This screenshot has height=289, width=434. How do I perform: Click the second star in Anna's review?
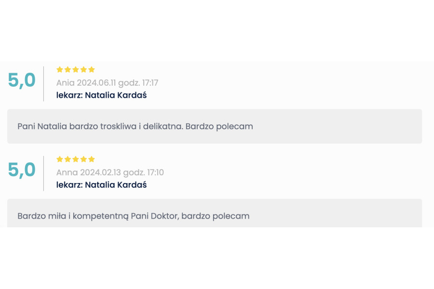(68, 159)
